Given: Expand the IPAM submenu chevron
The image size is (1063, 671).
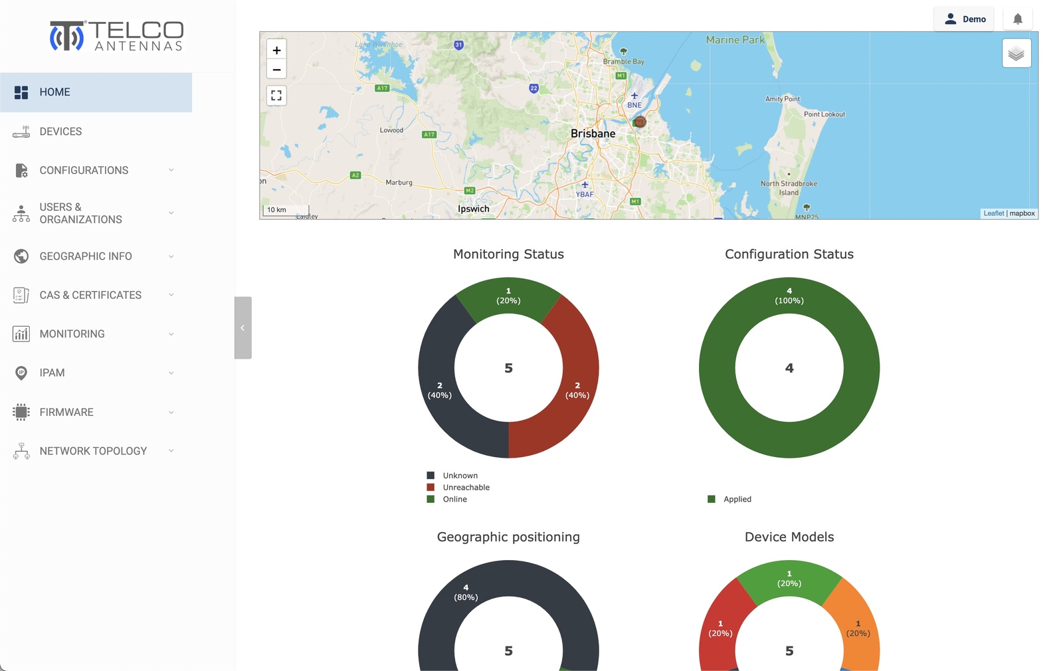Looking at the screenshot, I should (171, 373).
